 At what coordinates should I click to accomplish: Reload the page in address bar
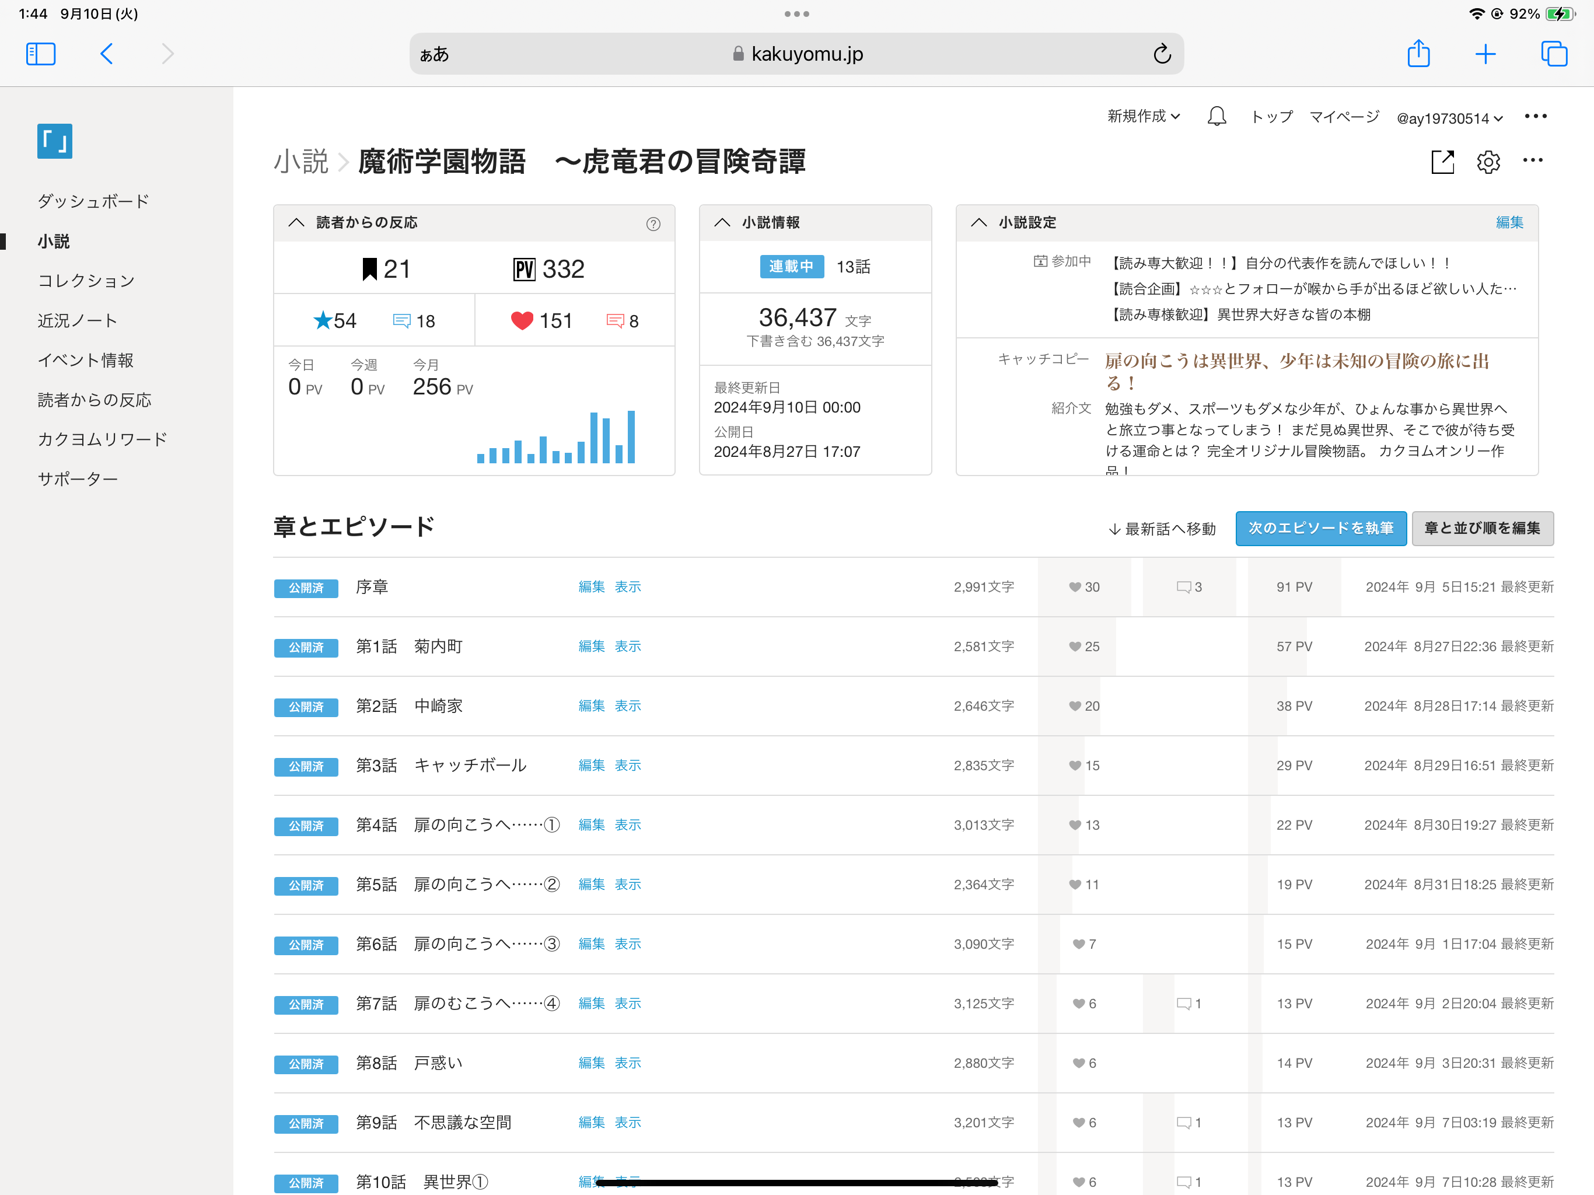[x=1162, y=54]
